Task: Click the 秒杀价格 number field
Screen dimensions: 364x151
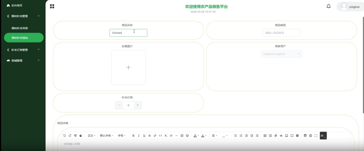Action: [128, 105]
